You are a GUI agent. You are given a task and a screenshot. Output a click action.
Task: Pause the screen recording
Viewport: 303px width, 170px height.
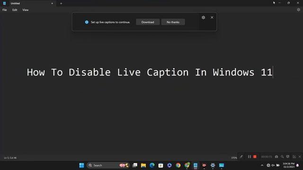[250, 157]
